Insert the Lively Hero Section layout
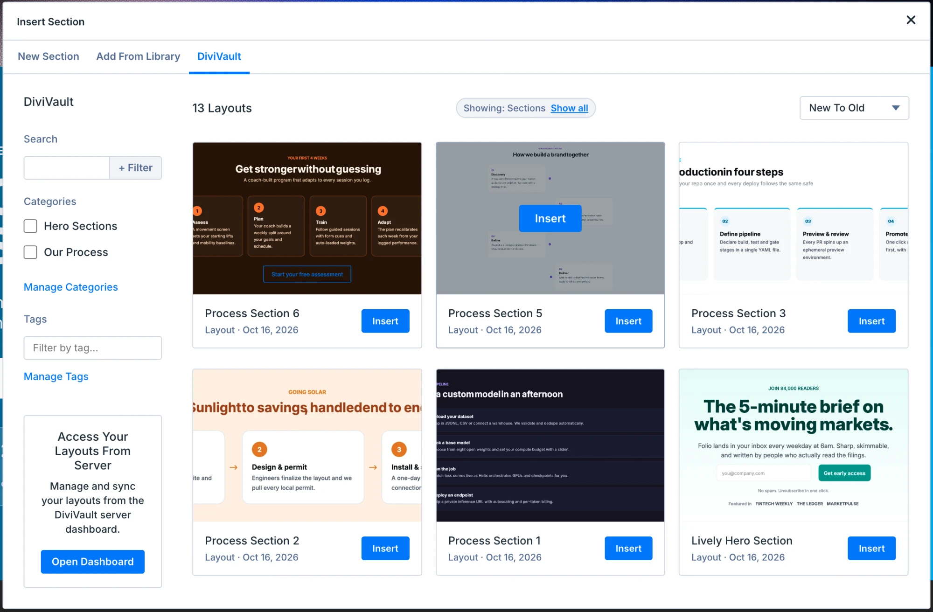The height and width of the screenshot is (612, 933). (x=871, y=549)
